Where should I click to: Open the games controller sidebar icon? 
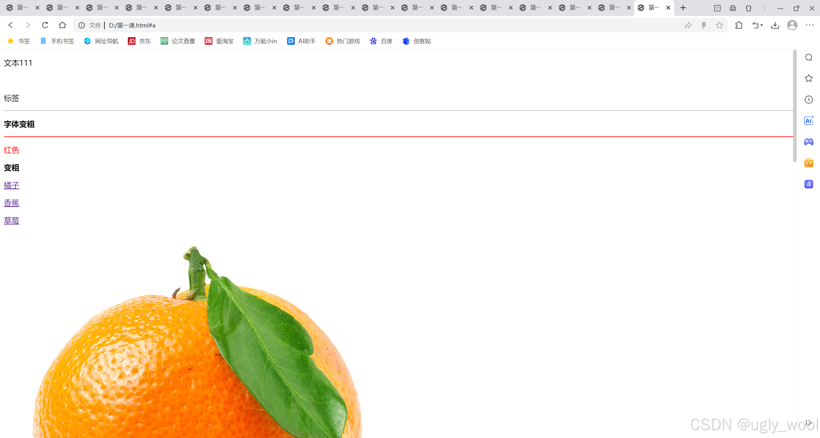pyautogui.click(x=808, y=142)
